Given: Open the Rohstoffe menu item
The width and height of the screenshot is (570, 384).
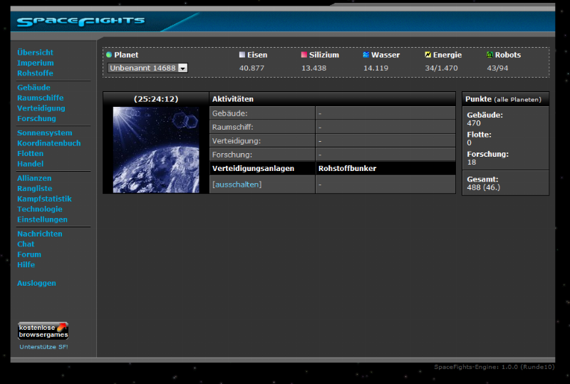Looking at the screenshot, I should coord(35,73).
